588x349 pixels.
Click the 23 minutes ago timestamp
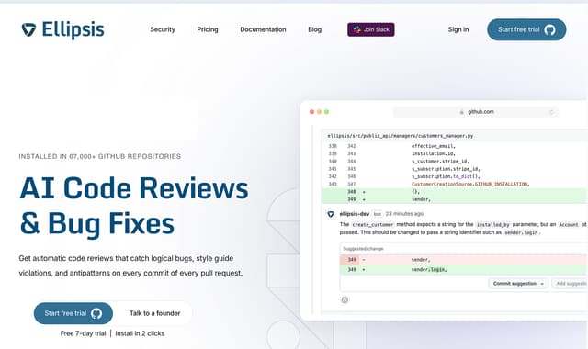[404, 214]
